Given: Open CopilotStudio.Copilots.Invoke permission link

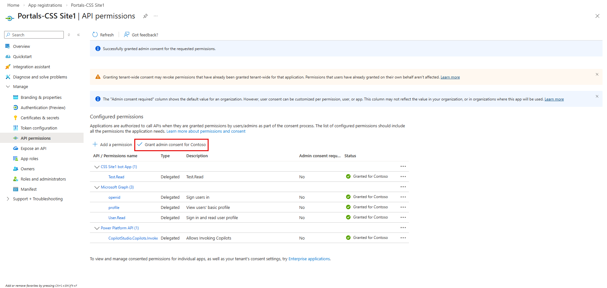Looking at the screenshot, I should (x=133, y=238).
